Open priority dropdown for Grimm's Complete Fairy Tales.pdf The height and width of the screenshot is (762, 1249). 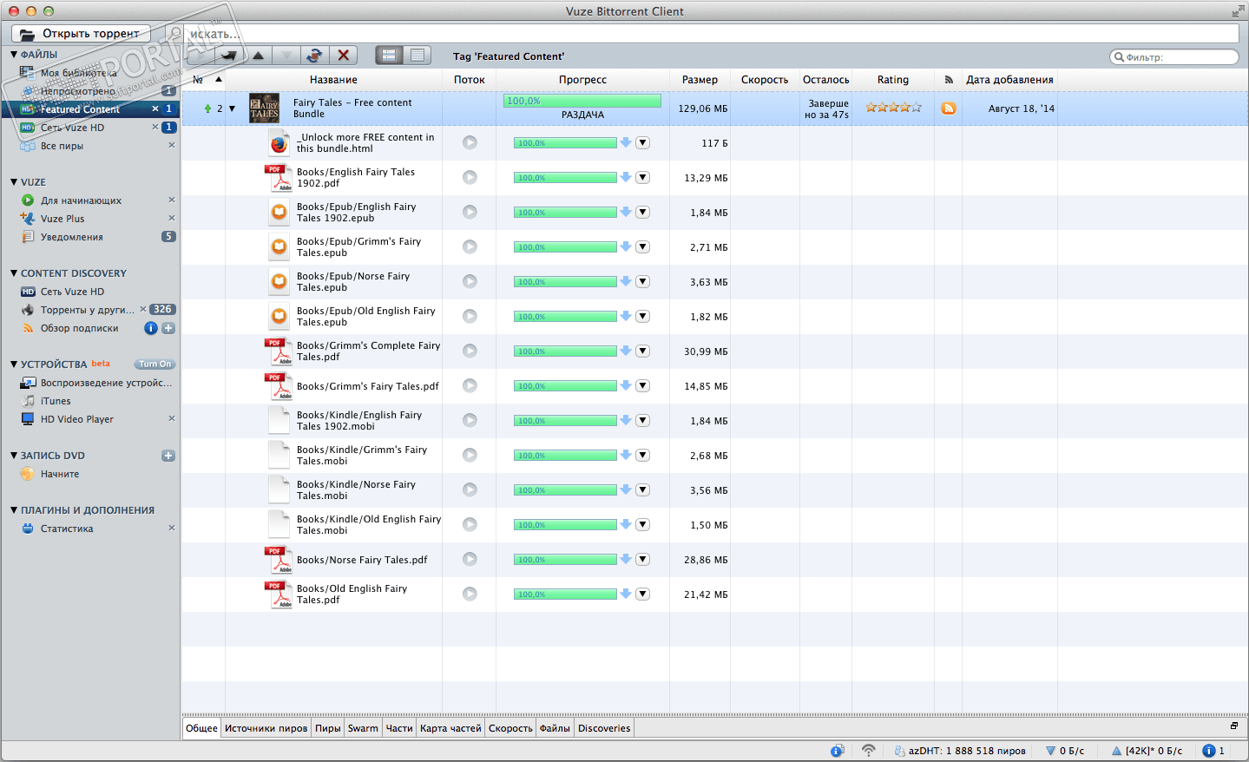[642, 351]
